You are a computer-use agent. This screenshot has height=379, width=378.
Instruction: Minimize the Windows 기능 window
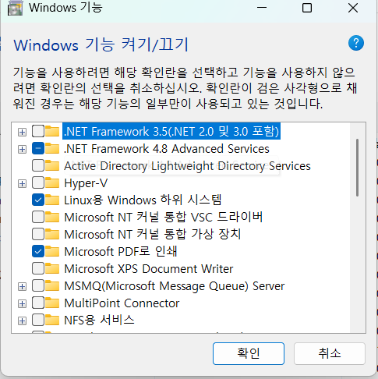click(x=262, y=8)
